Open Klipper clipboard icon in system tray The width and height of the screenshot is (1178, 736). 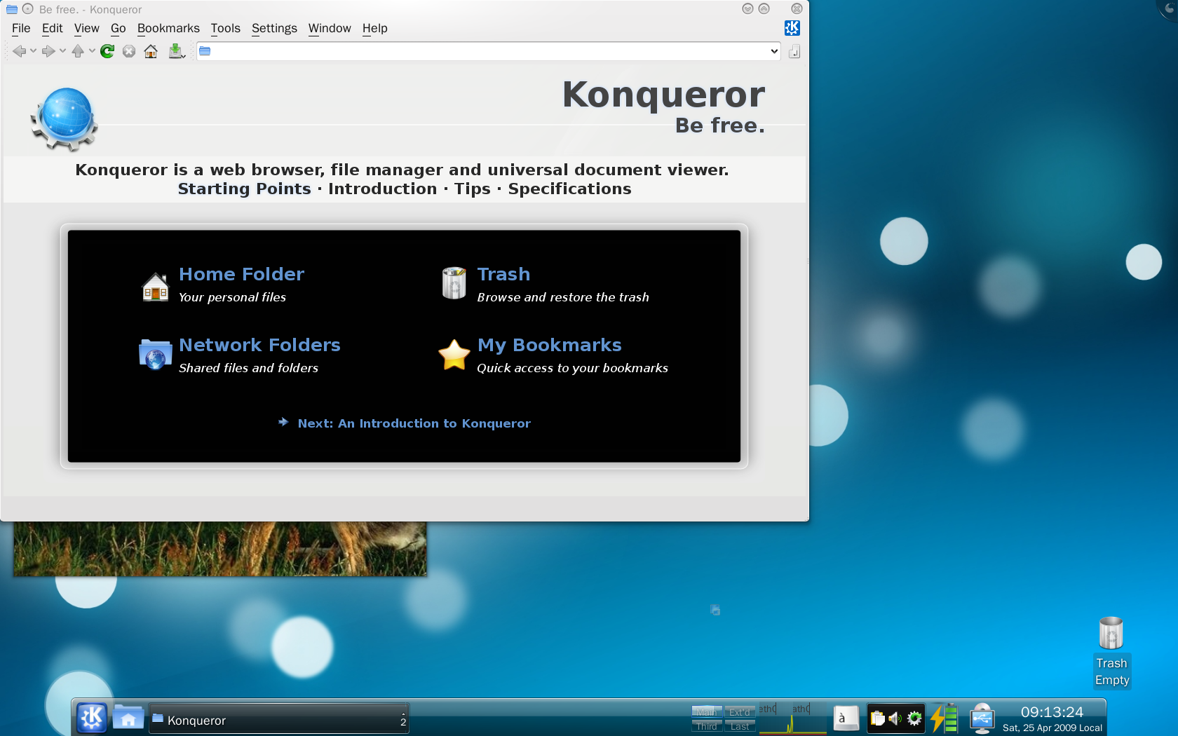click(x=878, y=718)
